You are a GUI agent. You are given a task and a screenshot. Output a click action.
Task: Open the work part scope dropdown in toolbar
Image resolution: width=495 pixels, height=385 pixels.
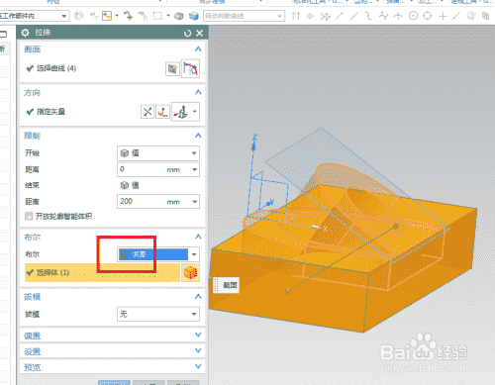(x=64, y=16)
